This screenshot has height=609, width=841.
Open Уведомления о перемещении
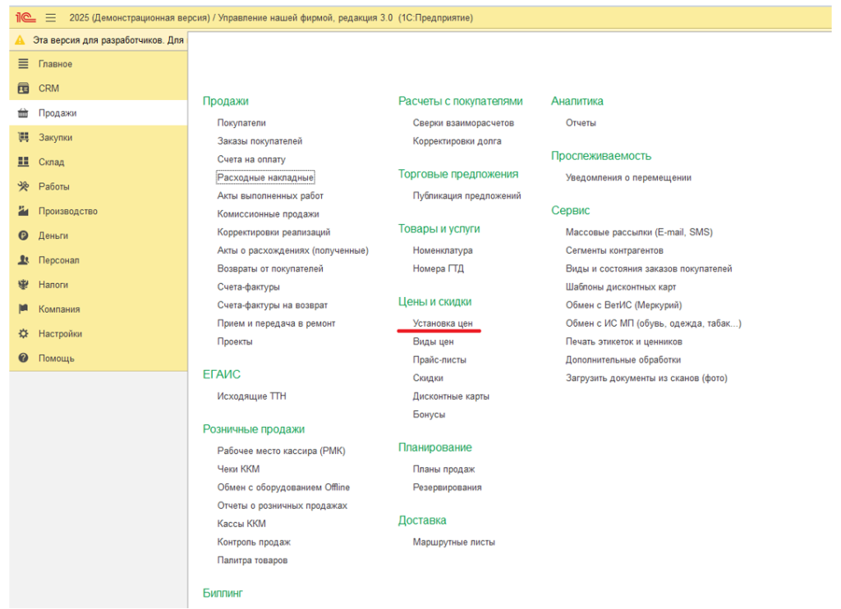(628, 177)
